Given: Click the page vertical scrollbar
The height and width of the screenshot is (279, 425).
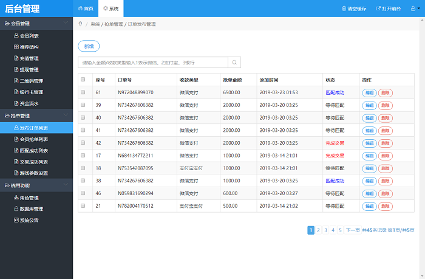Looking at the screenshot, I should point(423,148).
